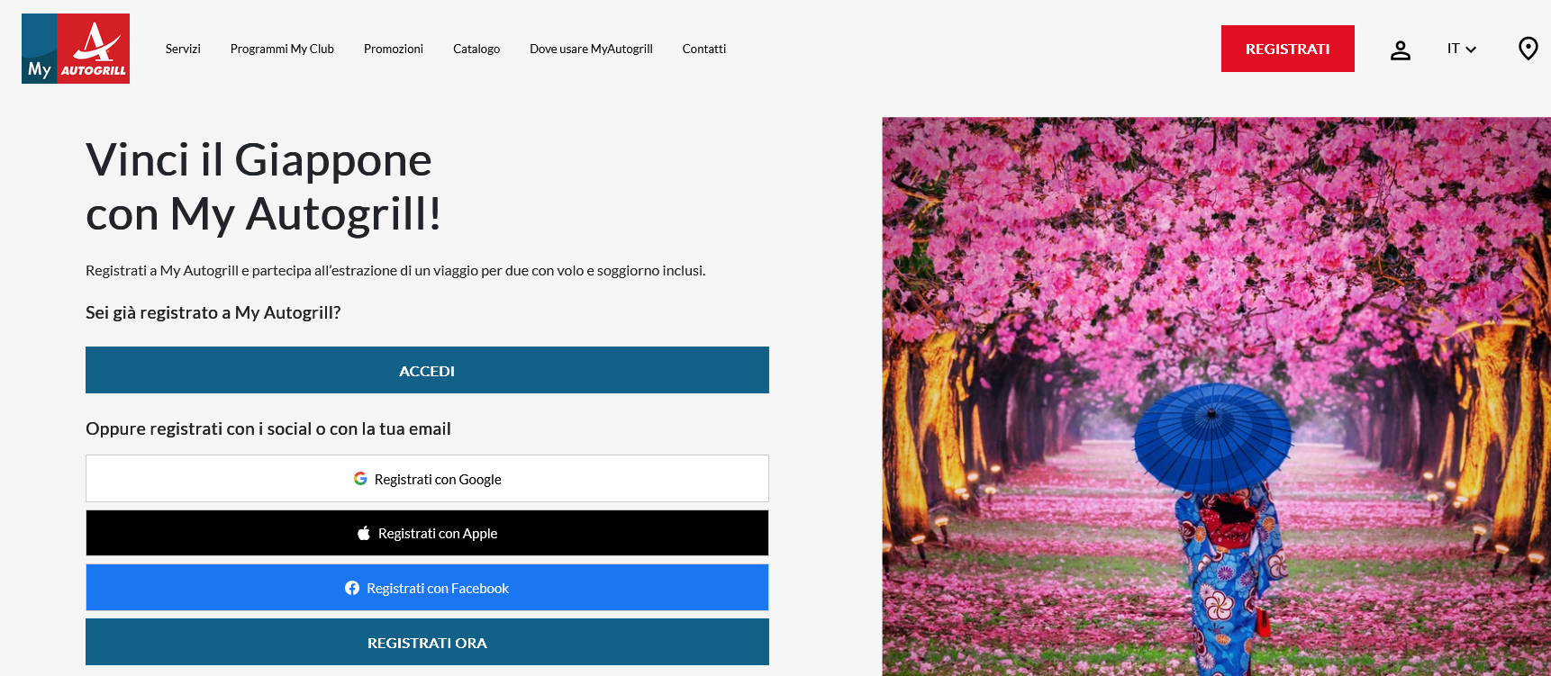Click the Vinci il Giappone headline
This screenshot has width=1551, height=676.
pyautogui.click(x=263, y=187)
